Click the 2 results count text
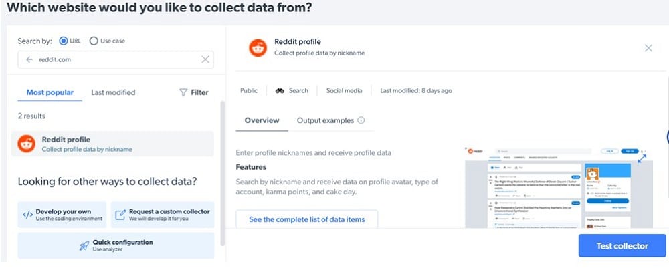Image resolution: width=669 pixels, height=268 pixels. [x=31, y=116]
